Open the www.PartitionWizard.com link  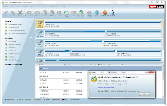(106, 88)
